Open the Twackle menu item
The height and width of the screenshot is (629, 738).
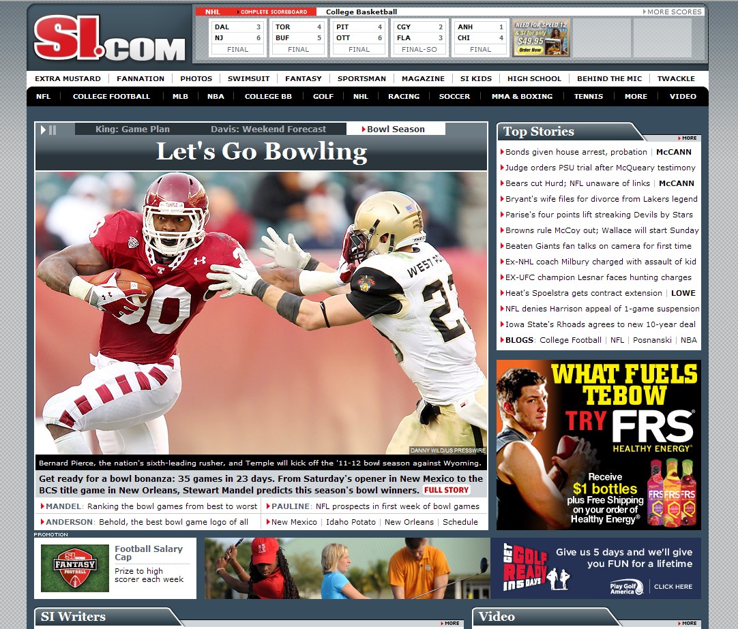(x=676, y=78)
